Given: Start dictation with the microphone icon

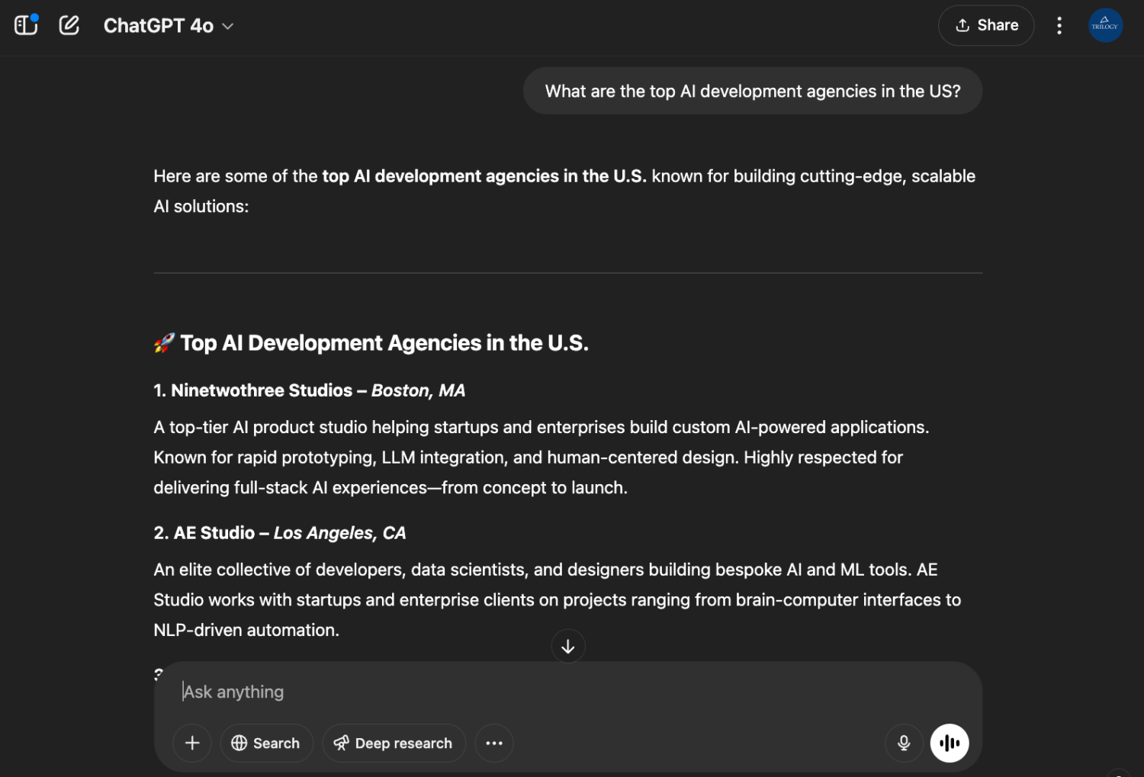Looking at the screenshot, I should 904,743.
